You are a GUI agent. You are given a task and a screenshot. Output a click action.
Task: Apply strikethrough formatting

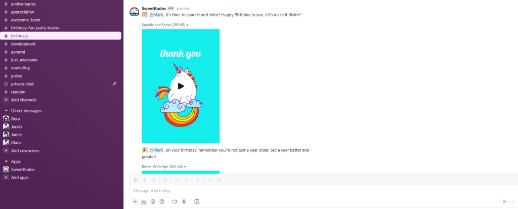(153, 180)
